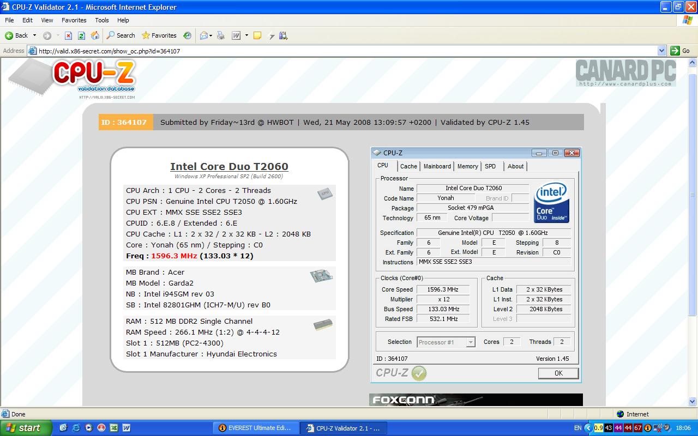Viewport: 698px width, 436px height.
Task: Launch Word from Quick Launch
Action: [x=127, y=428]
